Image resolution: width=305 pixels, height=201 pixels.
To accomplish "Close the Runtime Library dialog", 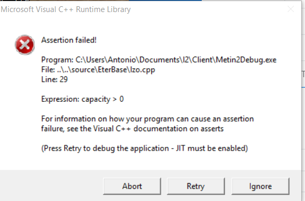I will pyautogui.click(x=291, y=9).
